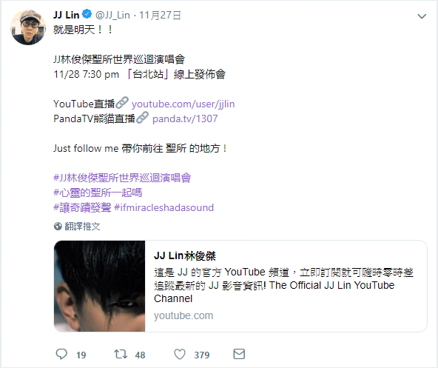Click the reply speech bubble icon

tap(61, 354)
